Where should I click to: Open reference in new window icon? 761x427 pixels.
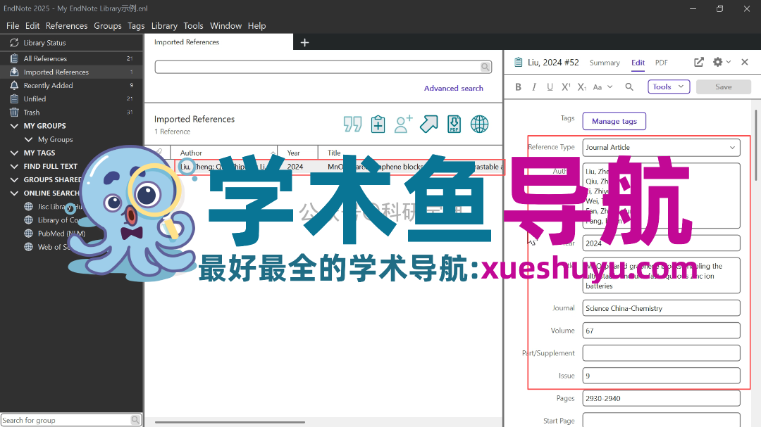click(x=698, y=62)
